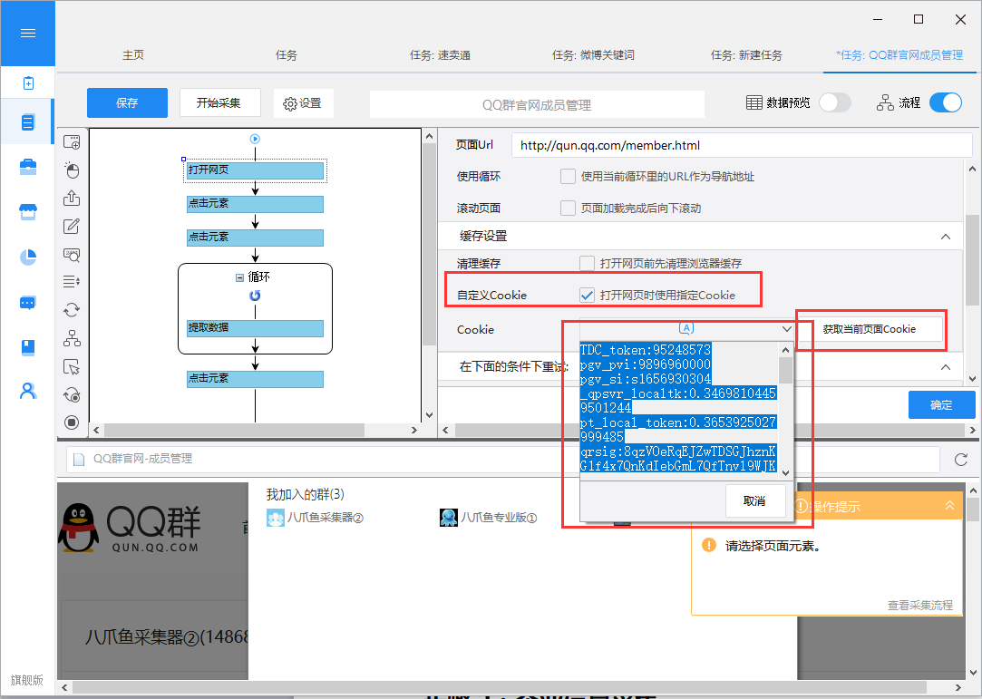Click the pgv_pvi:9896960000 cookie line
982x699 pixels.
[x=645, y=364]
